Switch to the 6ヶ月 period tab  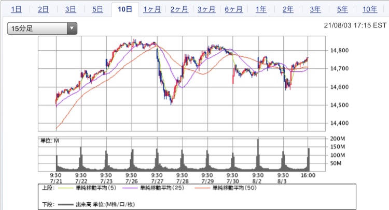pos(233,9)
